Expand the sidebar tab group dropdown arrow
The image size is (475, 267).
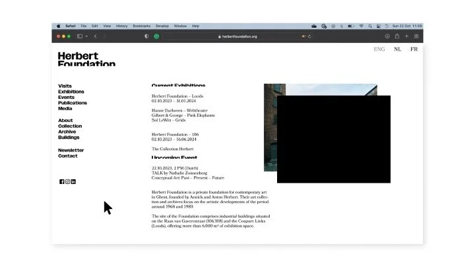pos(86,36)
